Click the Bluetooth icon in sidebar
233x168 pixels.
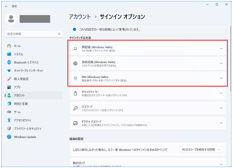pyautogui.click(x=9, y=62)
